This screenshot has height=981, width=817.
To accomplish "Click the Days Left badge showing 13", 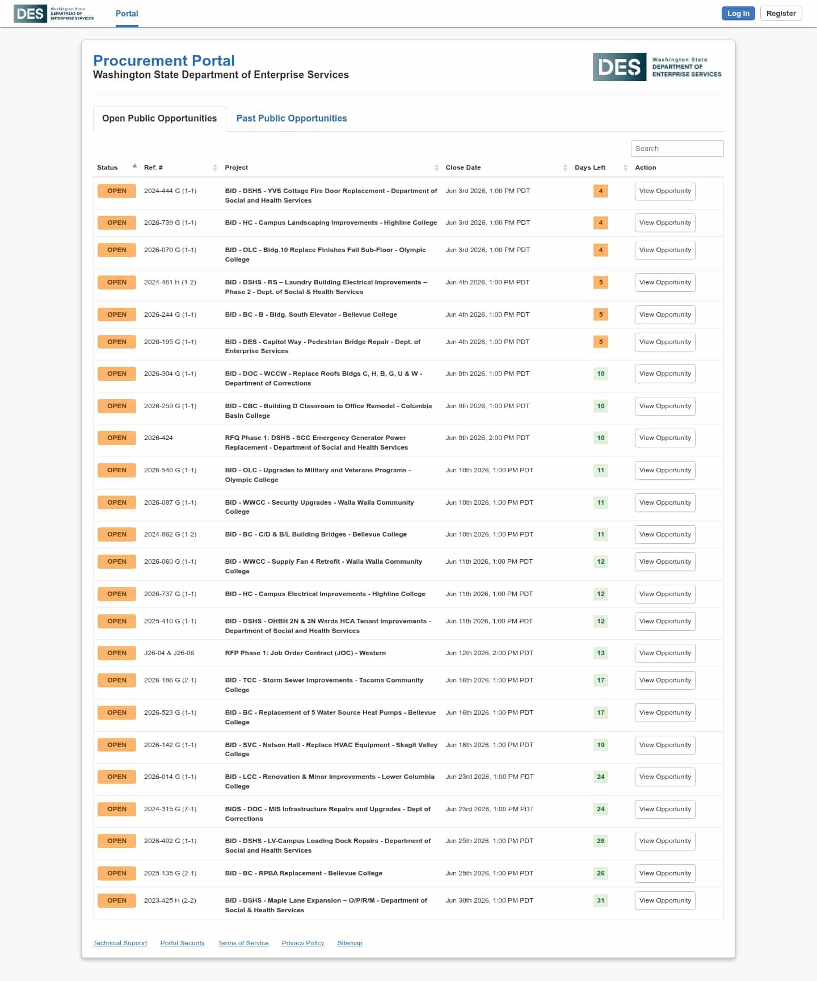I will tap(601, 653).
